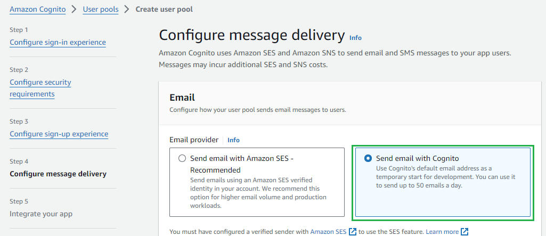Click Integrate your app step label
This screenshot has height=236, width=546.
(41, 214)
